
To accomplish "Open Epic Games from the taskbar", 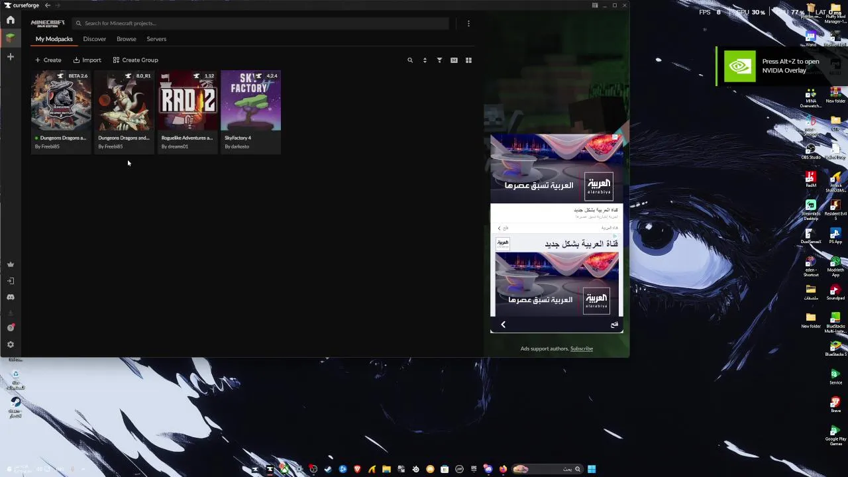I will 474,469.
